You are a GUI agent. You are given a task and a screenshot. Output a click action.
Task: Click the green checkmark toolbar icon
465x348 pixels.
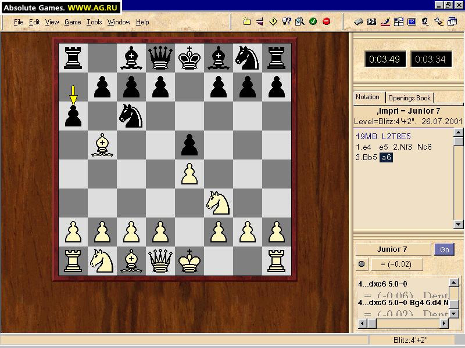[x=314, y=21]
